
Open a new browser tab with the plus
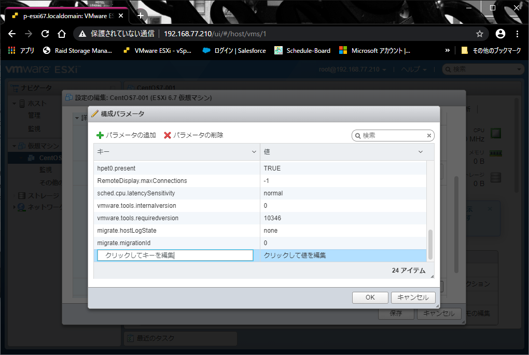pos(141,16)
